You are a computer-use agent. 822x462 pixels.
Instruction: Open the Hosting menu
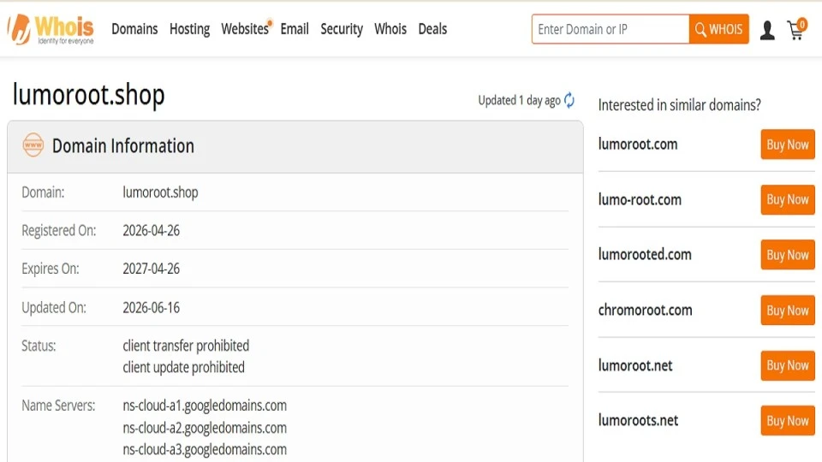pyautogui.click(x=189, y=29)
